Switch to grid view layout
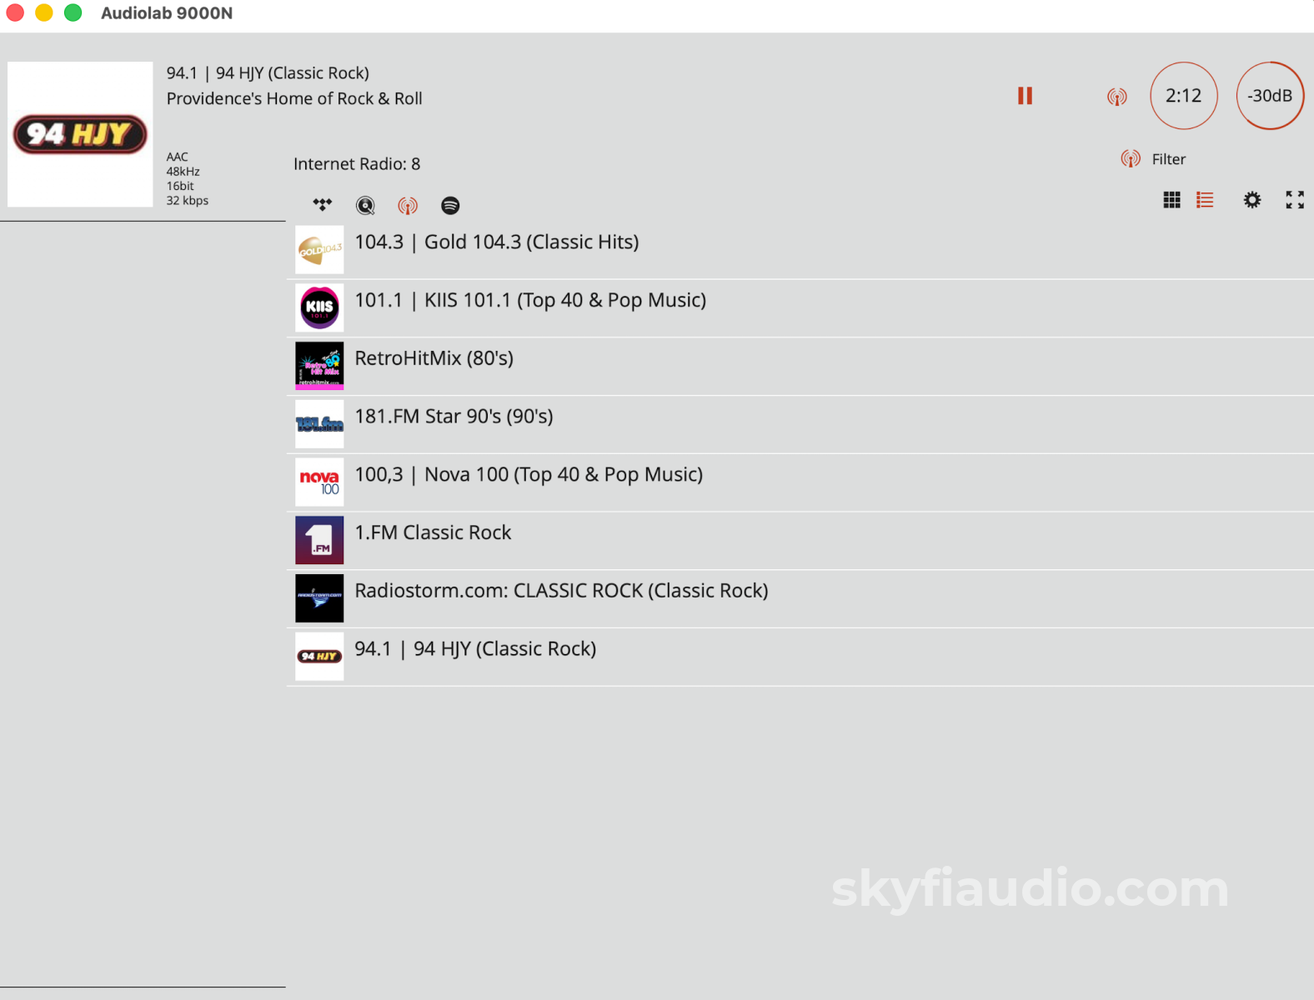This screenshot has width=1314, height=1000. 1171,200
